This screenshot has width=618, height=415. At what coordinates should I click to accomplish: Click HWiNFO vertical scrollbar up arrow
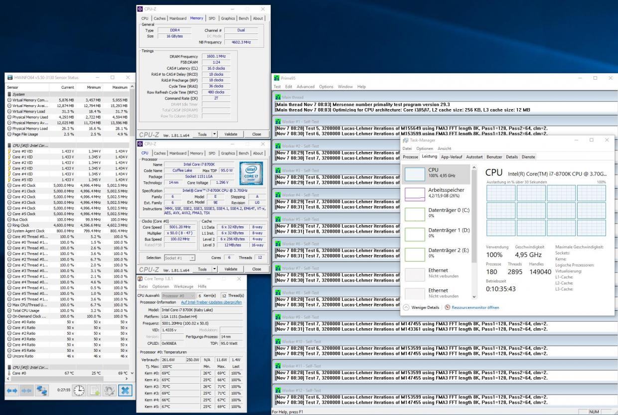[x=132, y=87]
